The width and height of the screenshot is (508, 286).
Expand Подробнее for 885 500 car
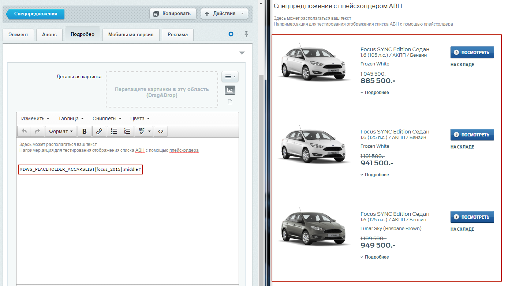coord(375,93)
